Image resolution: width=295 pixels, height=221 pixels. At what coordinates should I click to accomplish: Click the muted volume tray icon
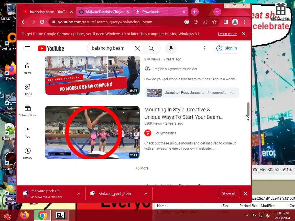268,216
